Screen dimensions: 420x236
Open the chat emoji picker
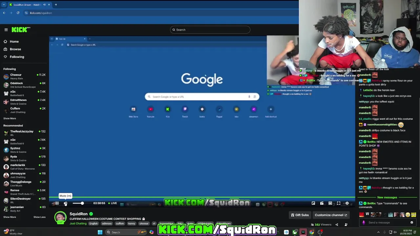pos(412,223)
